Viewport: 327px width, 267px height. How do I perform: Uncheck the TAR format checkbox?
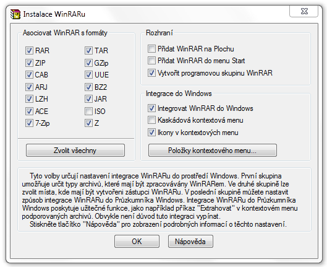point(88,50)
